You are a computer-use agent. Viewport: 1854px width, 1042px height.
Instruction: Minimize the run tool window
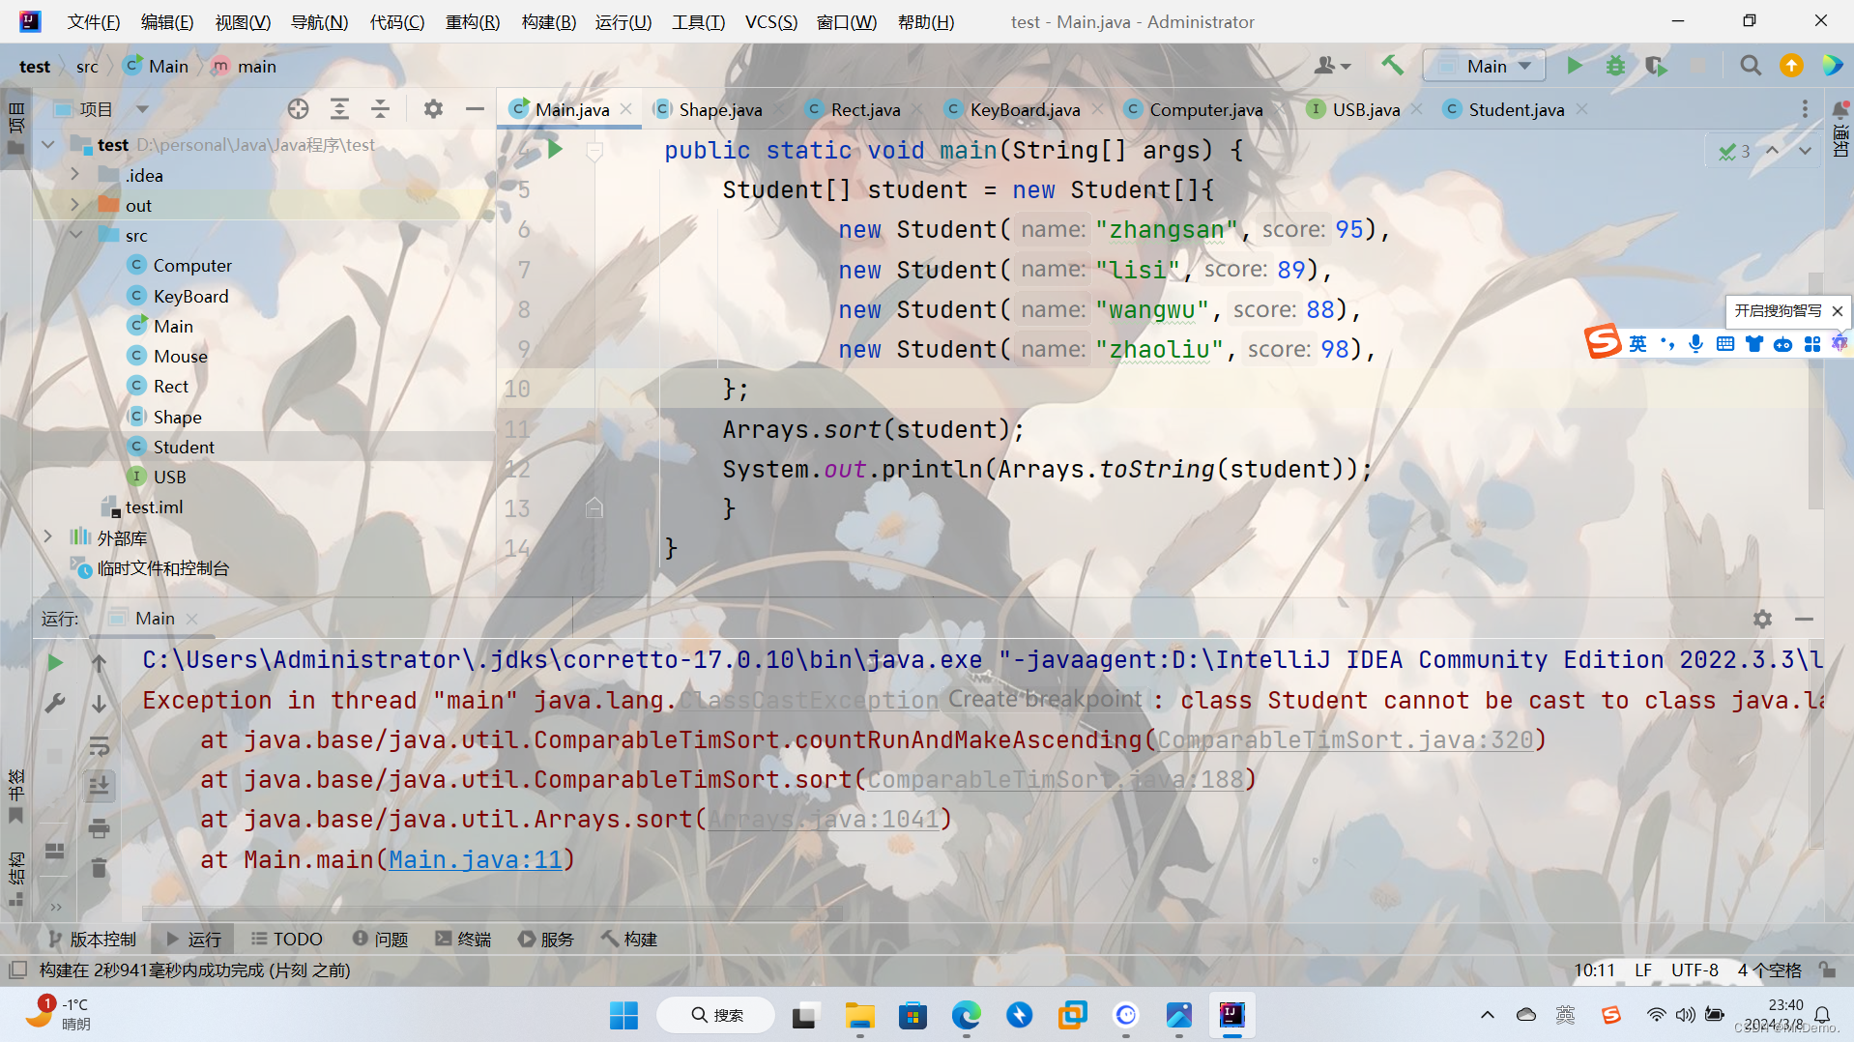pos(1804,619)
